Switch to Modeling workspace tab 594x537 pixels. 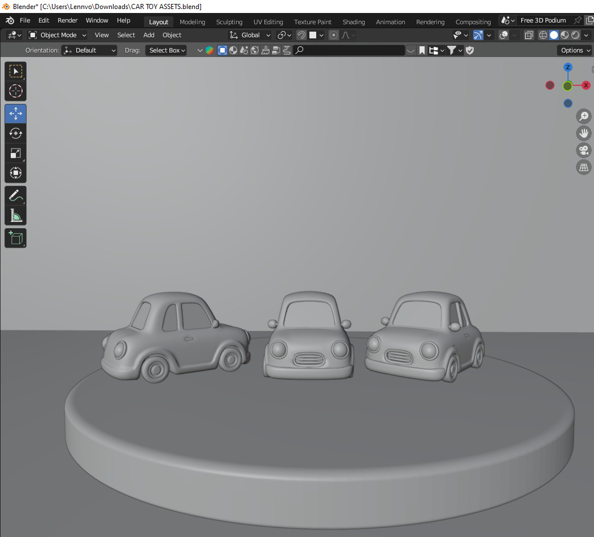point(193,22)
